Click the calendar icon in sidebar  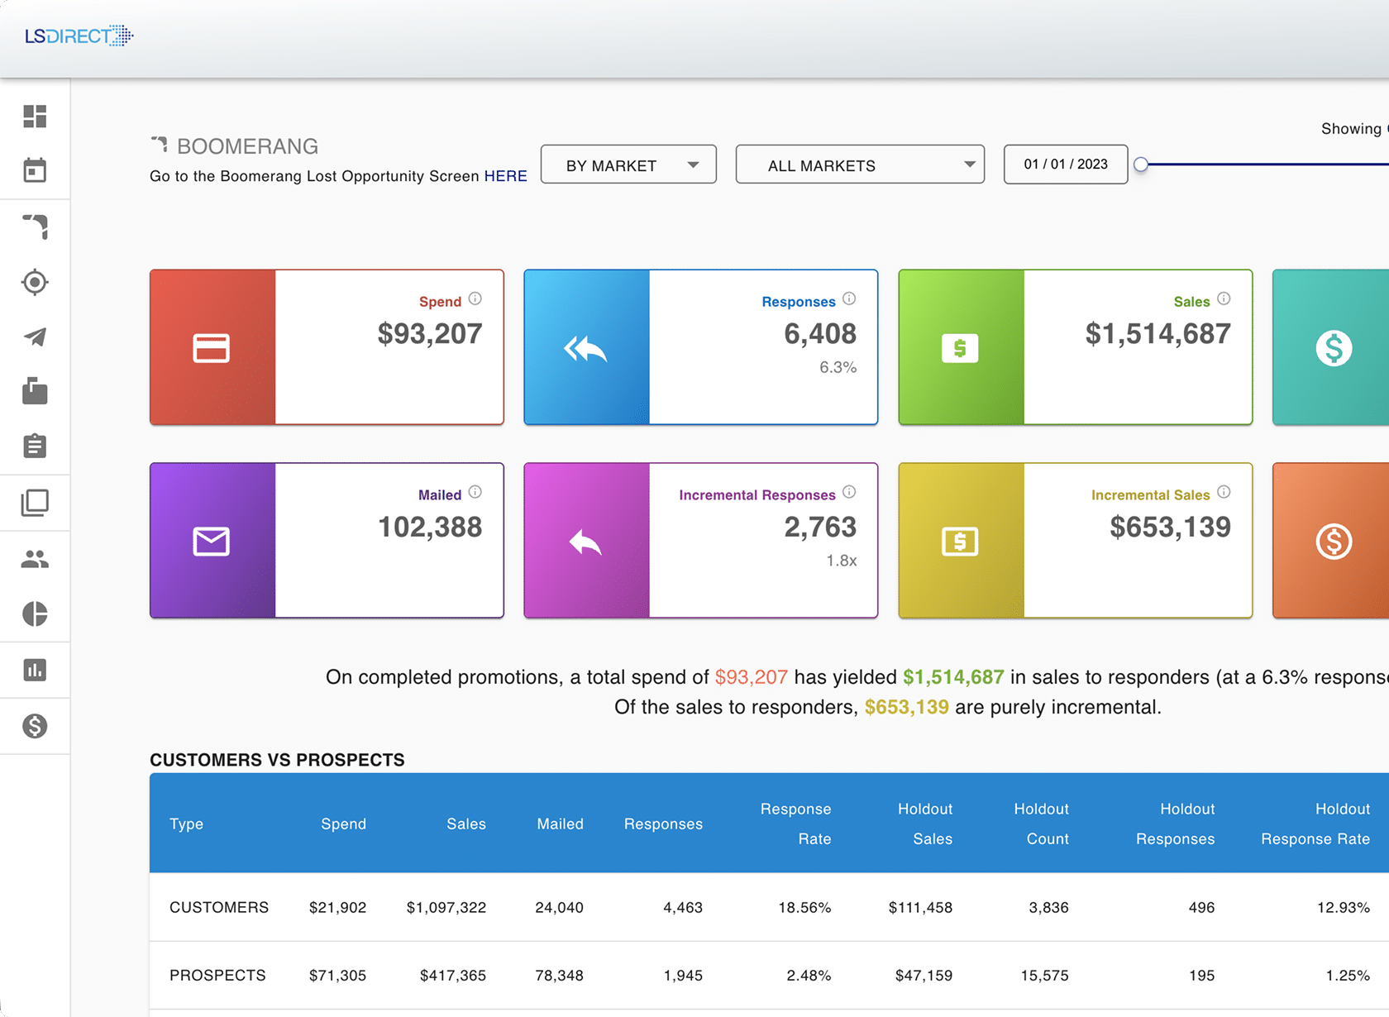click(x=35, y=171)
